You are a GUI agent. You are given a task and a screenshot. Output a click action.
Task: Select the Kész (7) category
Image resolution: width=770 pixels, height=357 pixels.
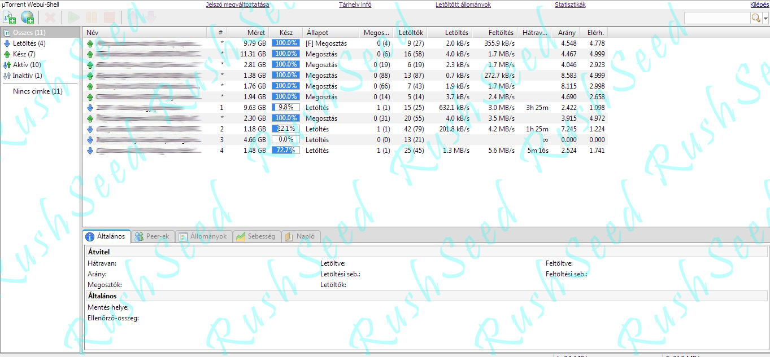[x=24, y=54]
